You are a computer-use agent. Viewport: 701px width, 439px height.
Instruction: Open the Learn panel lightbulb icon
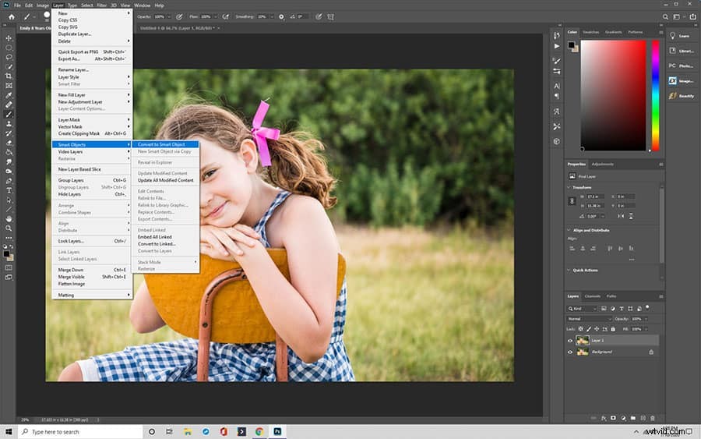coord(672,36)
